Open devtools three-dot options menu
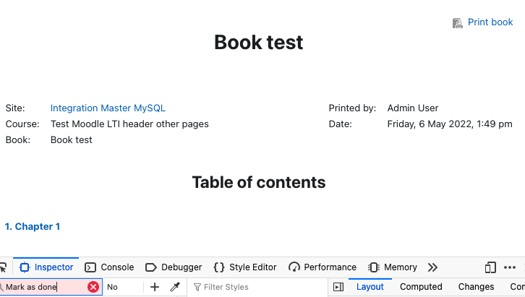 pos(510,267)
